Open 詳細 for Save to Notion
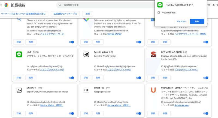The width and height of the screenshot is (218, 118). (x=86, y=78)
